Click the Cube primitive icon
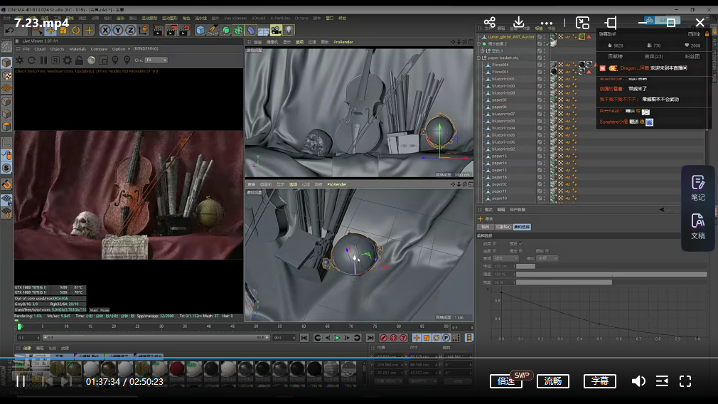The height and width of the screenshot is (404, 718). [x=200, y=31]
